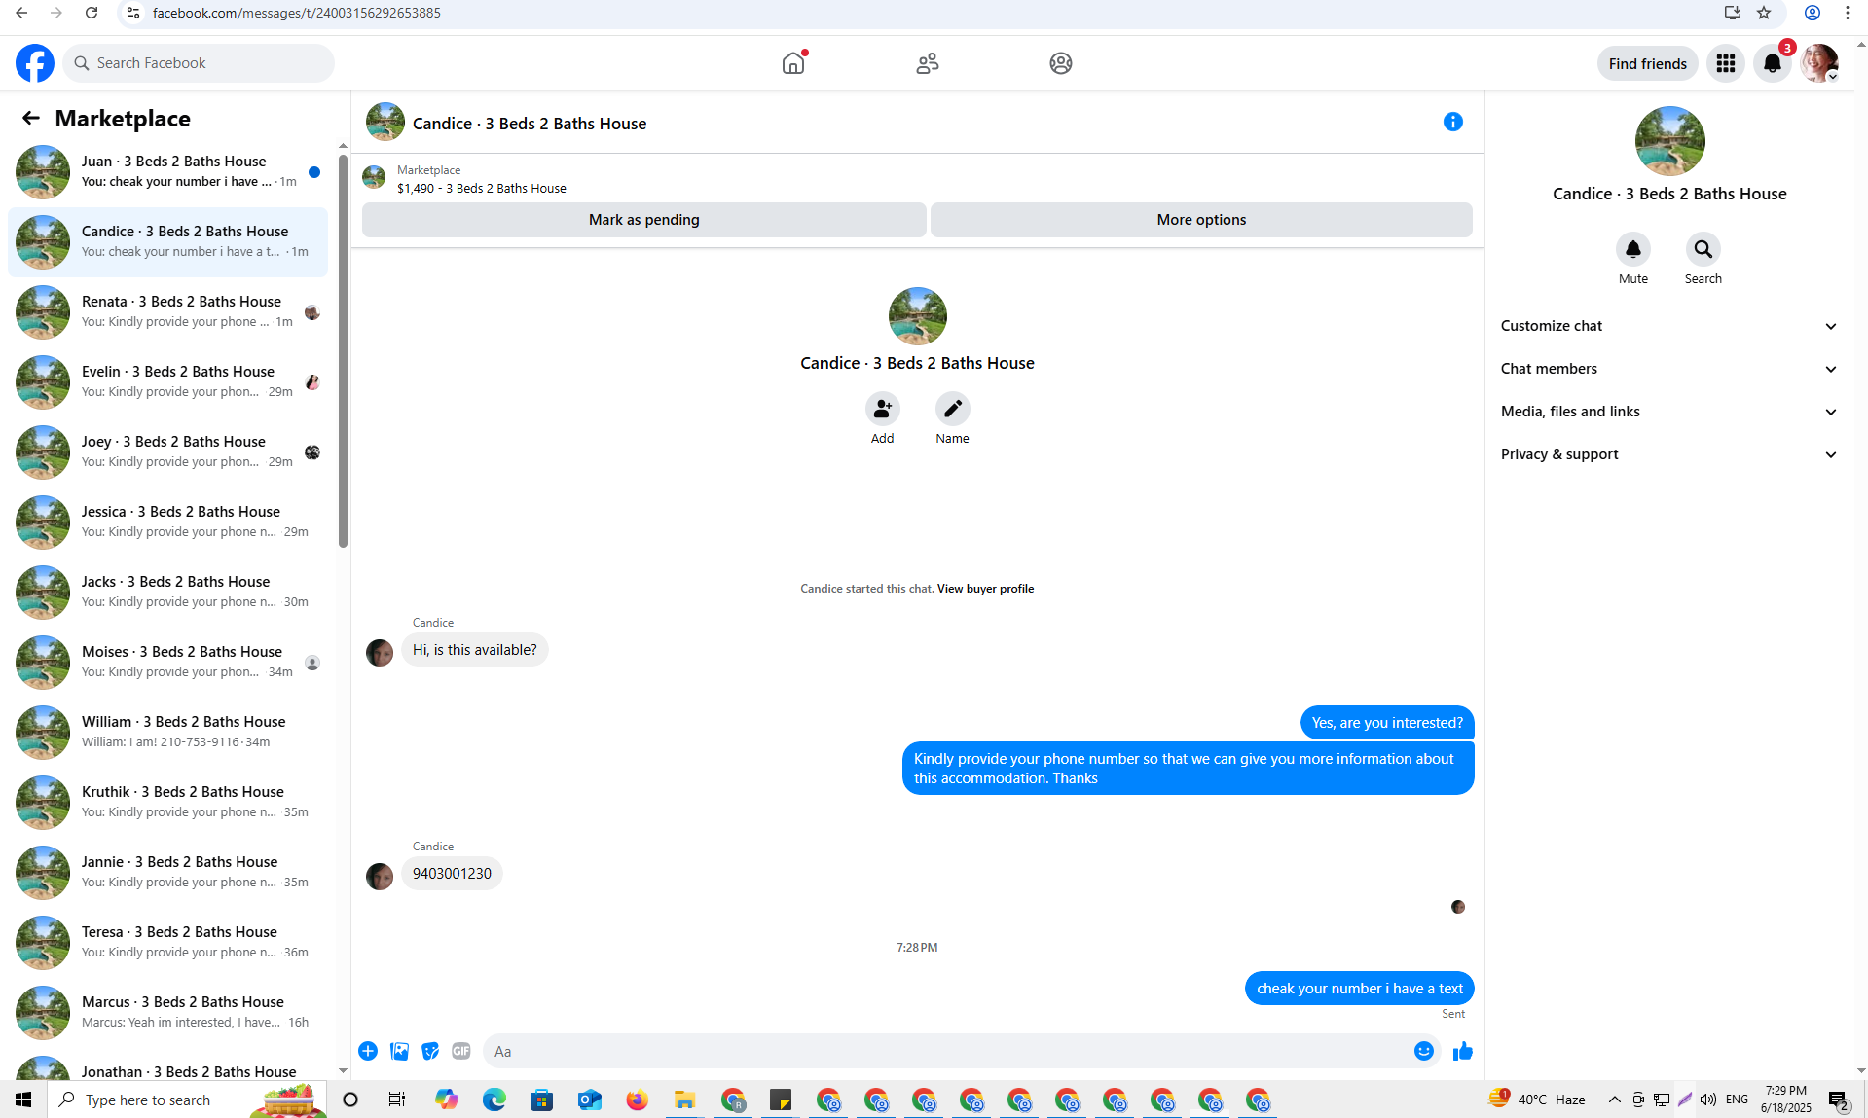Open More options for the listing
The height and width of the screenshot is (1118, 1868).
pos(1201,220)
